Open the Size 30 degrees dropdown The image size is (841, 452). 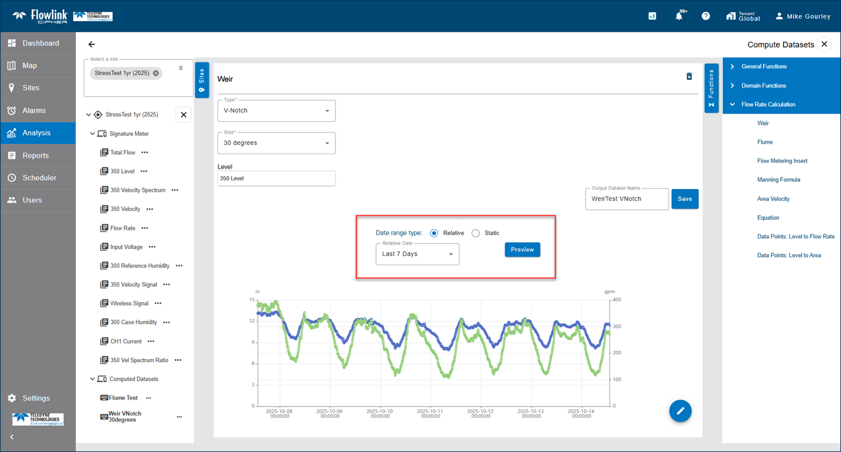pos(276,143)
